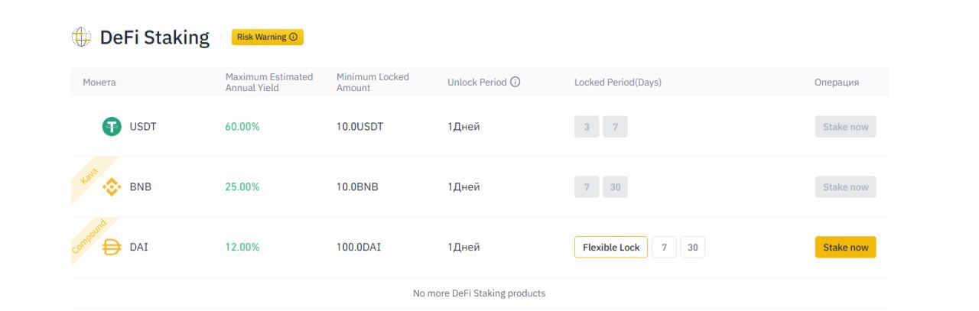Select the 7-day locked period for USDT
979x311 pixels.
click(615, 127)
